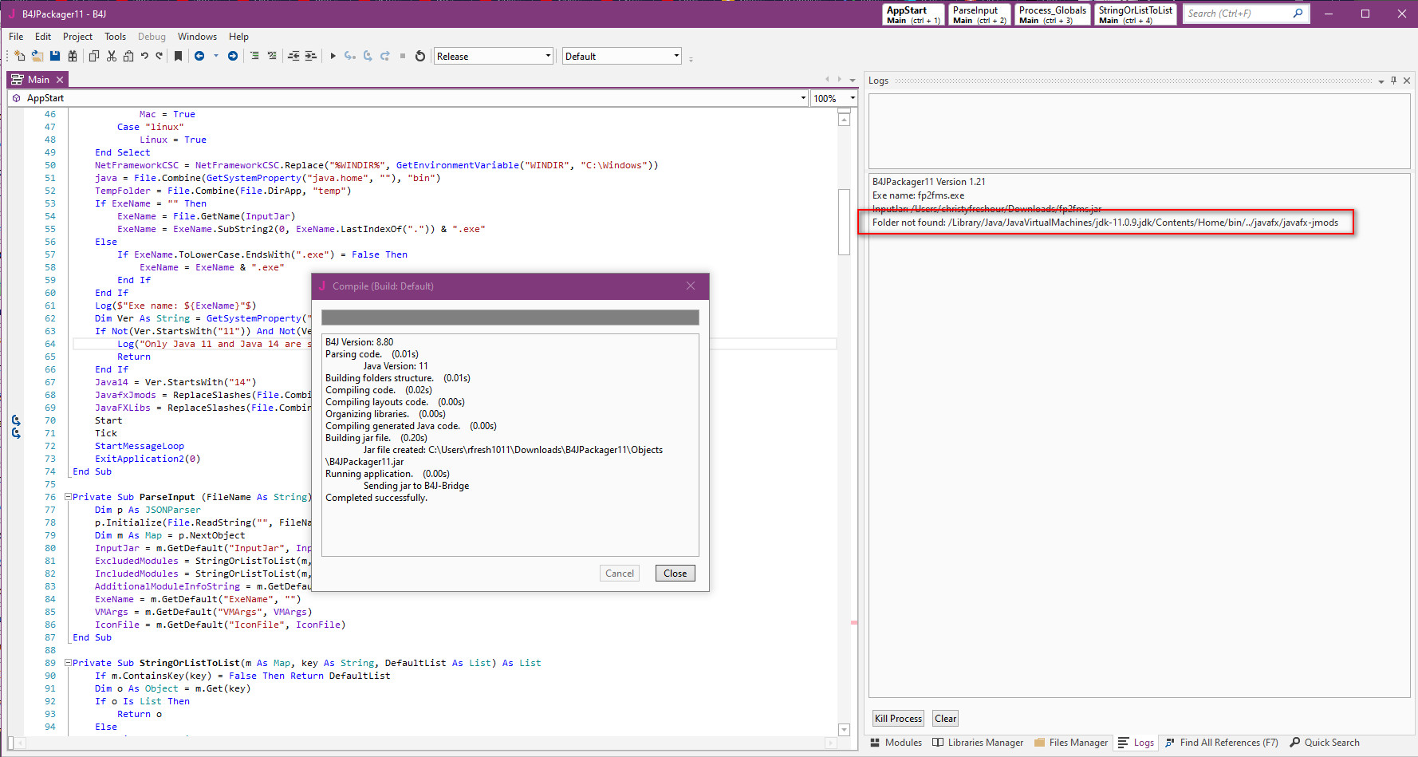1418x757 pixels.
Task: Switch to the Modules tab
Action: pyautogui.click(x=896, y=743)
